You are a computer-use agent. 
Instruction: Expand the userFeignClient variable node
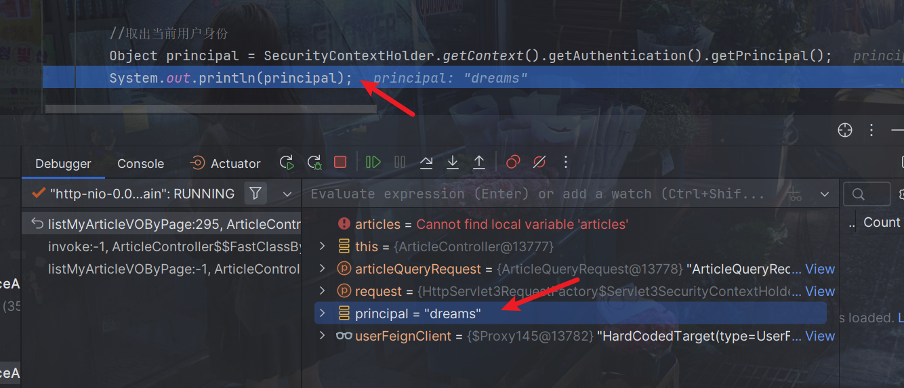[323, 336]
